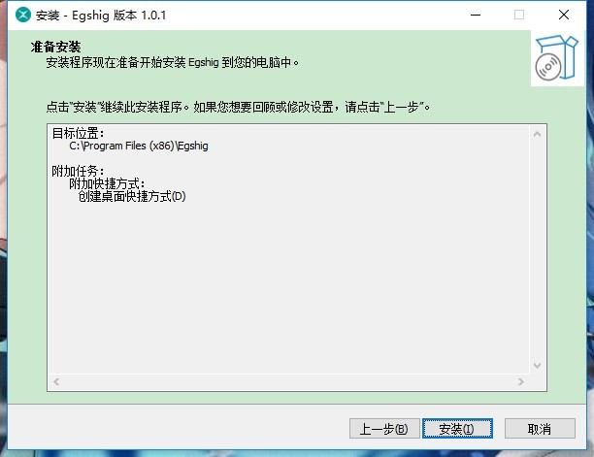
Task: Click the horizontal scrollbar track in memo
Action: [x=288, y=381]
